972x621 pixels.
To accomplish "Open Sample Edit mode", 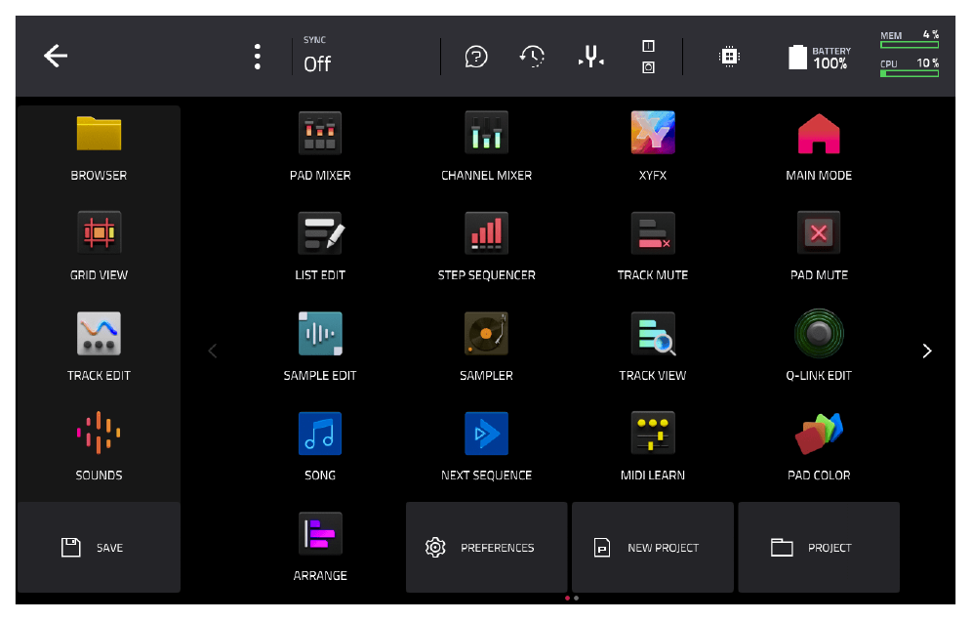I will coord(320,347).
